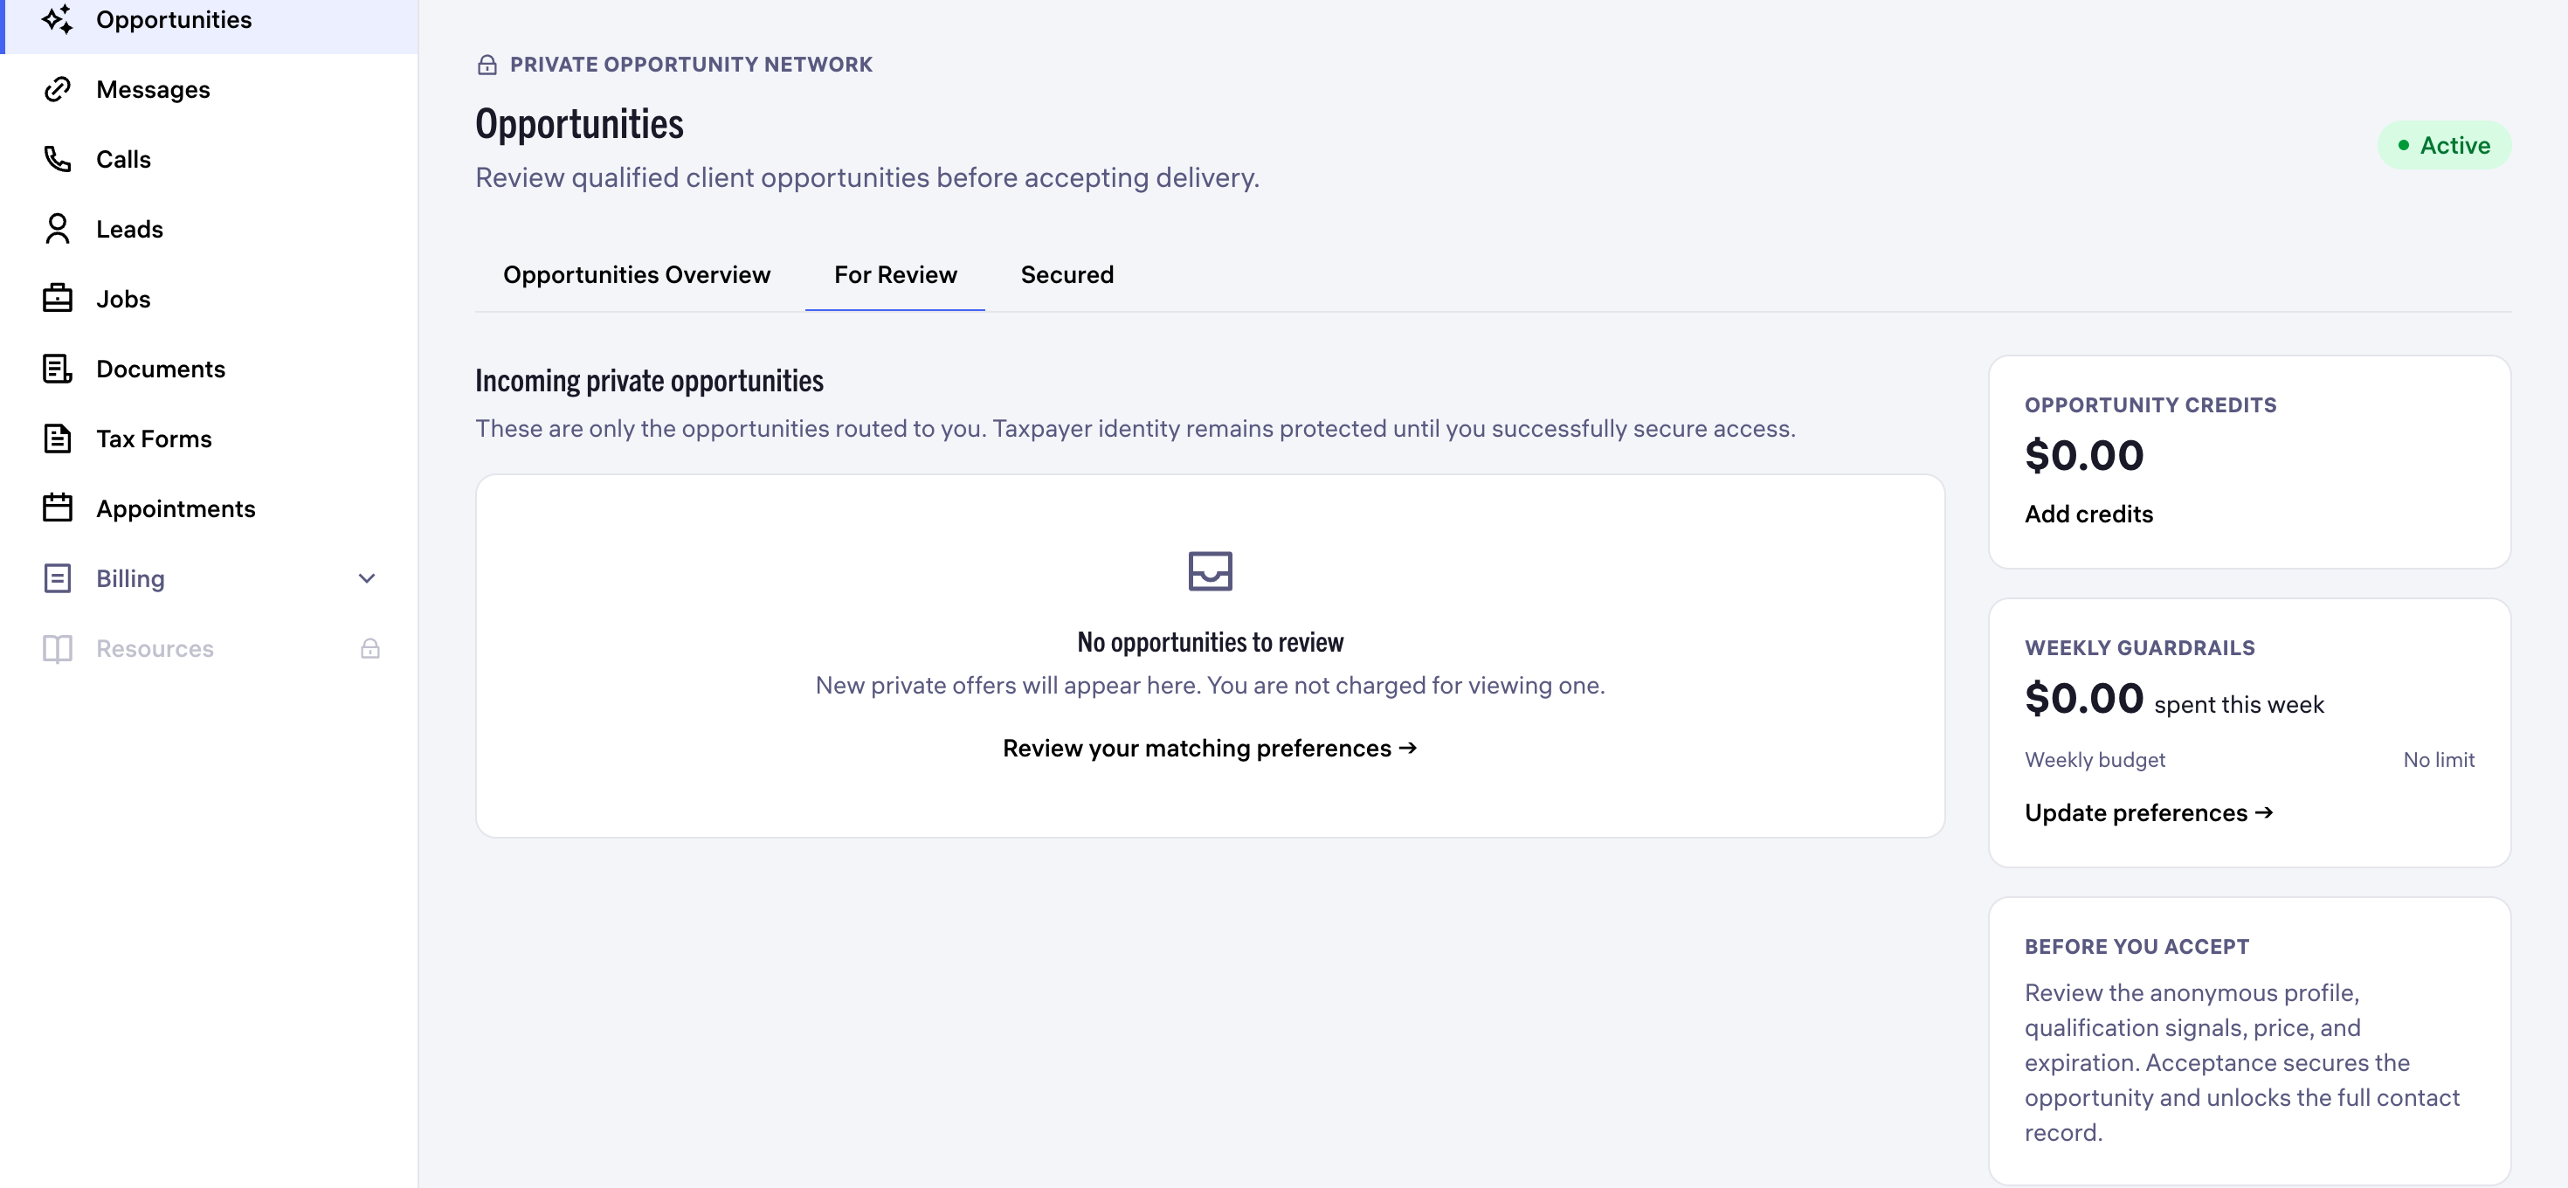Viewport: 2568px width, 1188px height.
Task: Click the Opportunities sparkle icon in sidebar
Action: [x=58, y=20]
